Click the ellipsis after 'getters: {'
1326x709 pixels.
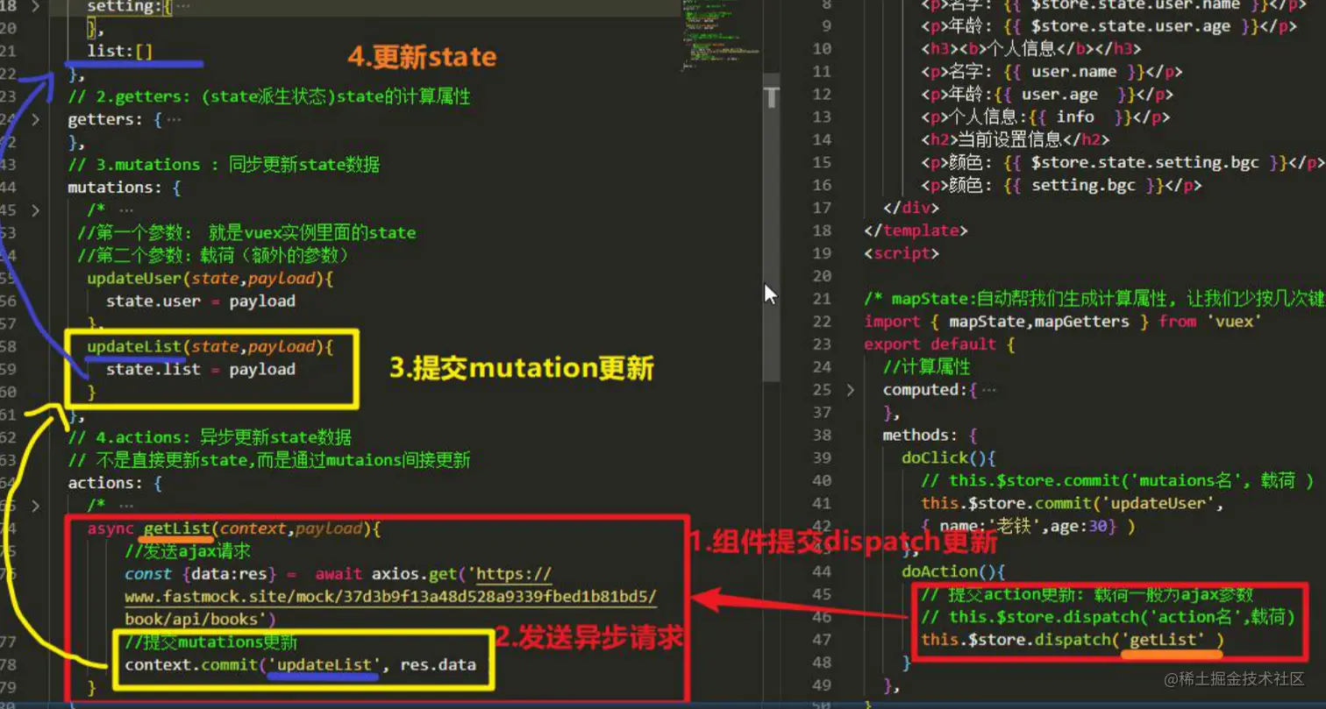pyautogui.click(x=174, y=119)
